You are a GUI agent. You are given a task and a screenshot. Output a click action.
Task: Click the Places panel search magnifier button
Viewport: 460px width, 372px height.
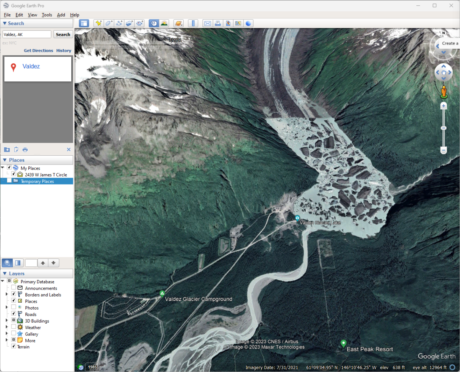7,263
